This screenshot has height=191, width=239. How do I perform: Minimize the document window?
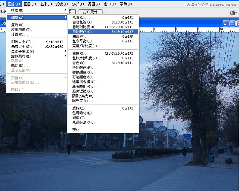point(226,24)
